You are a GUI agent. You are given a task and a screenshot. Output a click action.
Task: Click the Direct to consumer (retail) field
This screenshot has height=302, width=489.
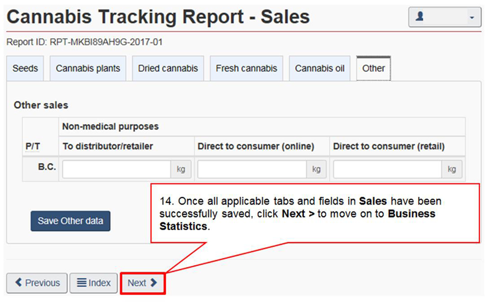pyautogui.click(x=387, y=169)
